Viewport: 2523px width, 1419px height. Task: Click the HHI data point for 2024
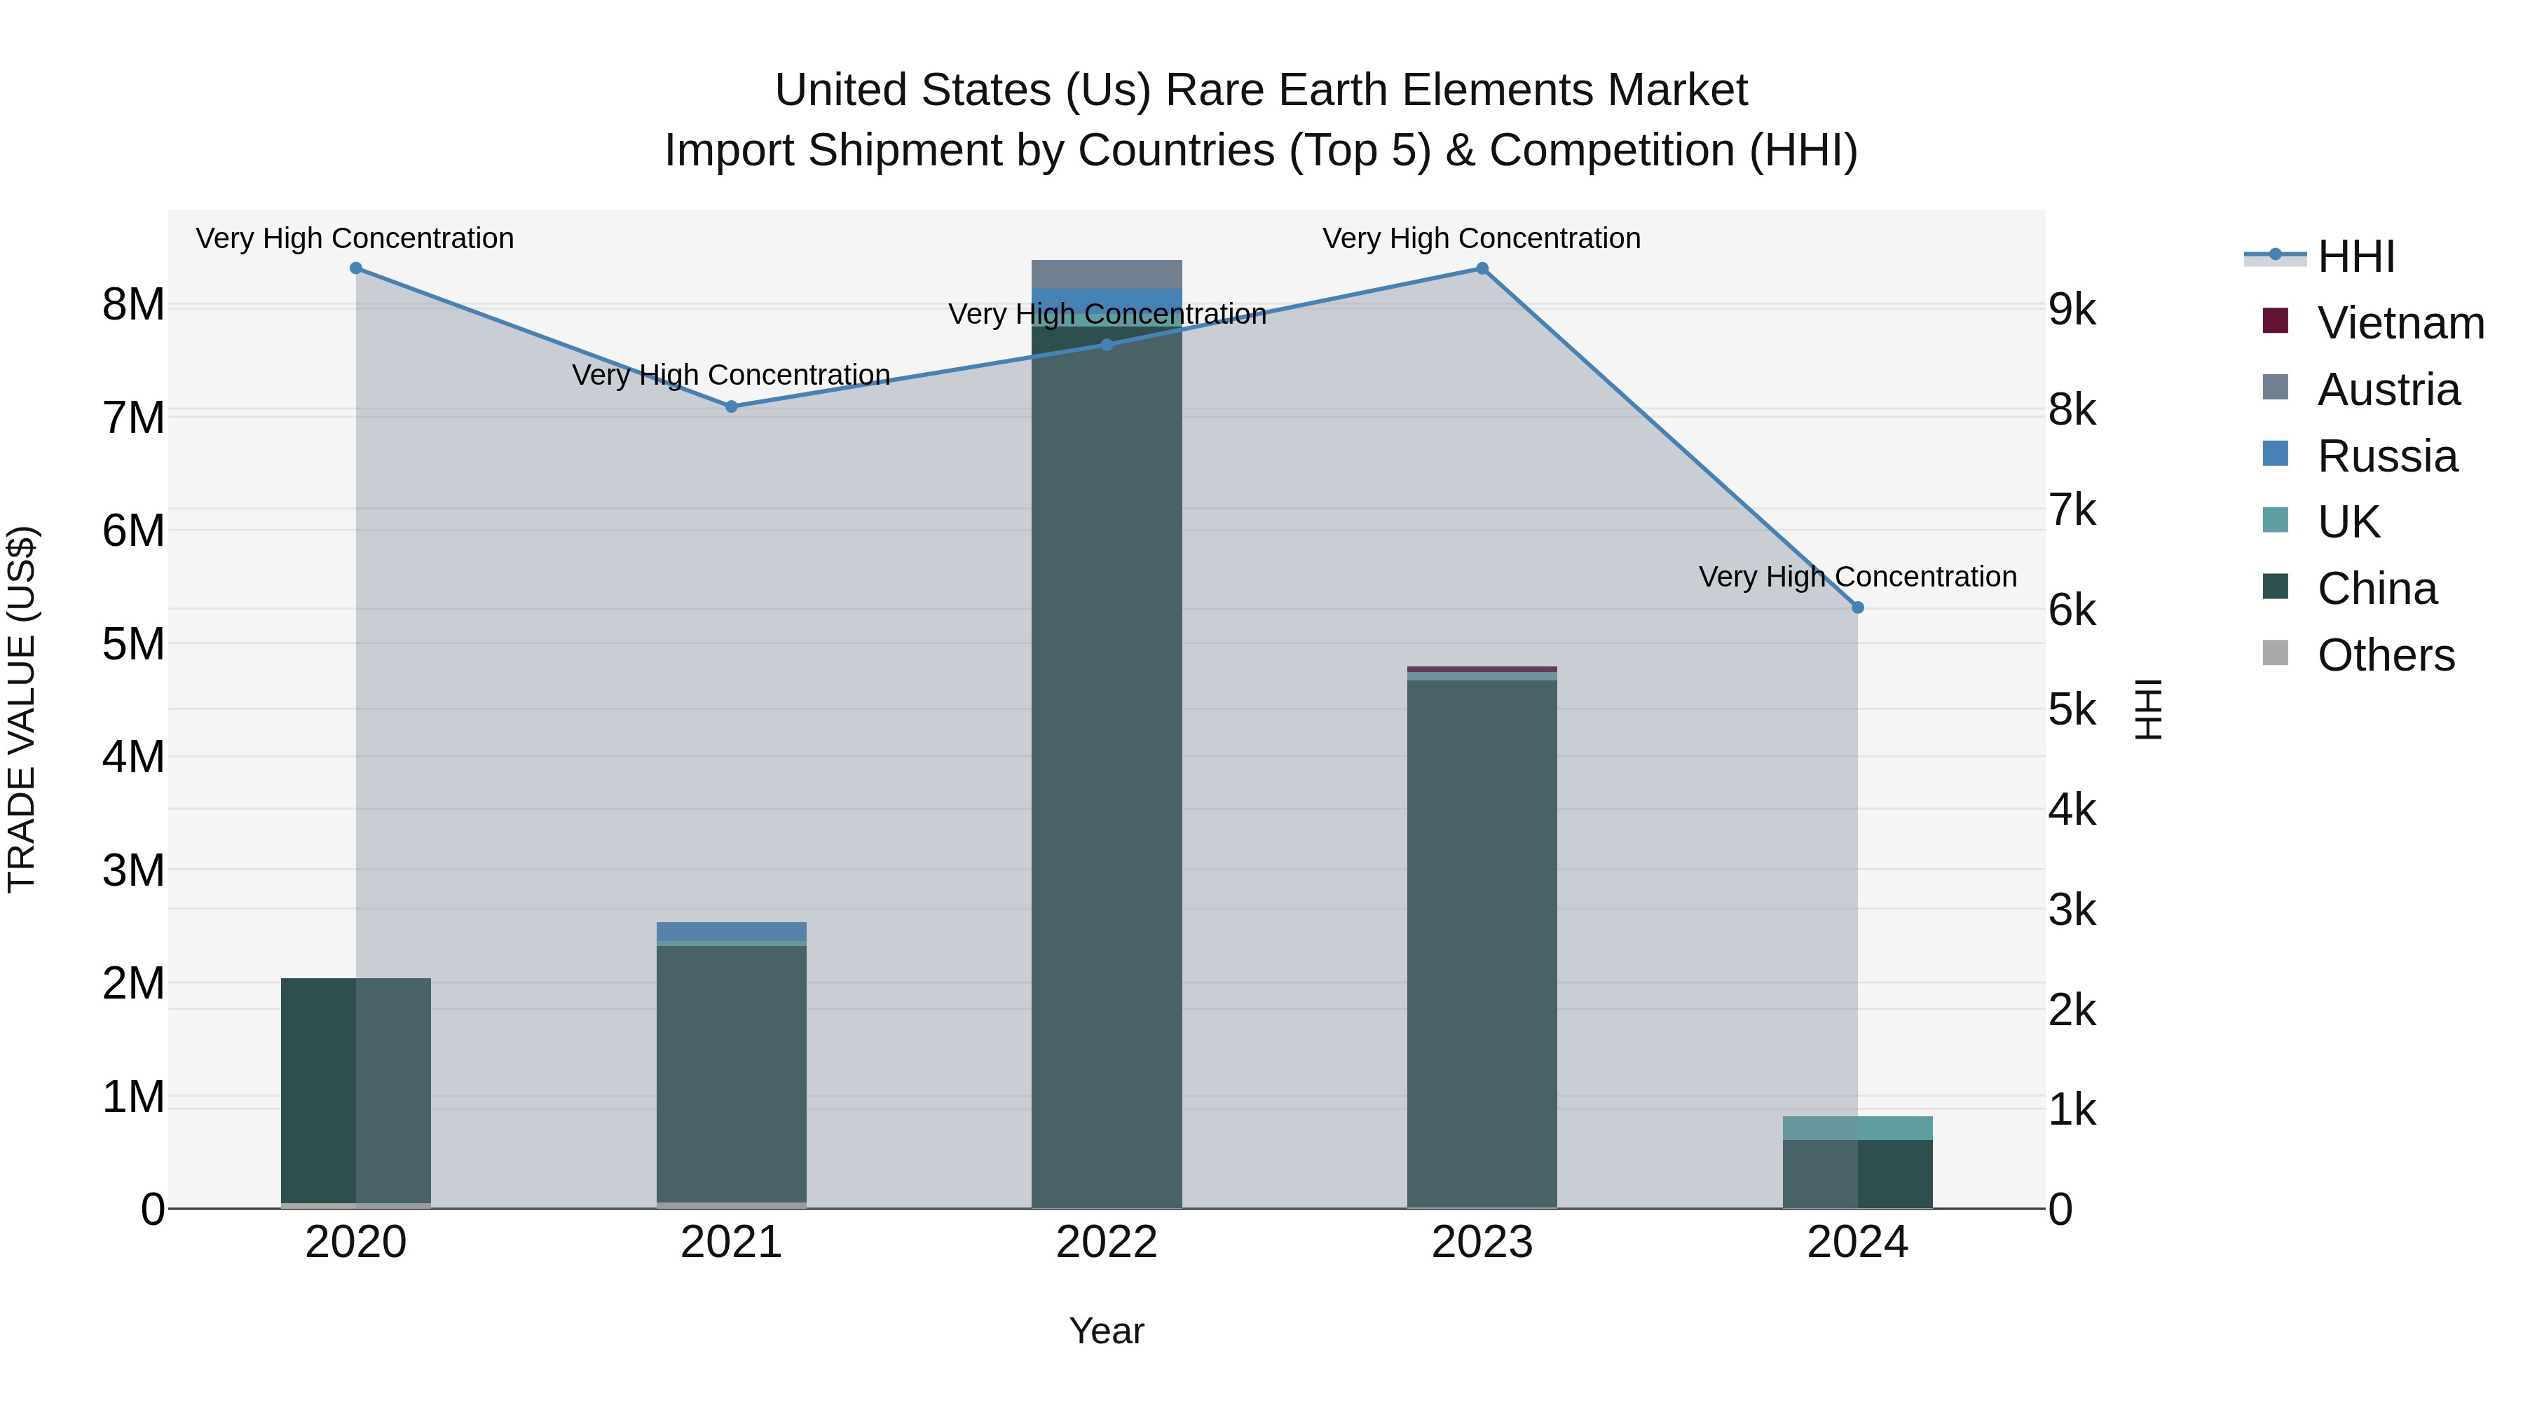tap(1858, 607)
